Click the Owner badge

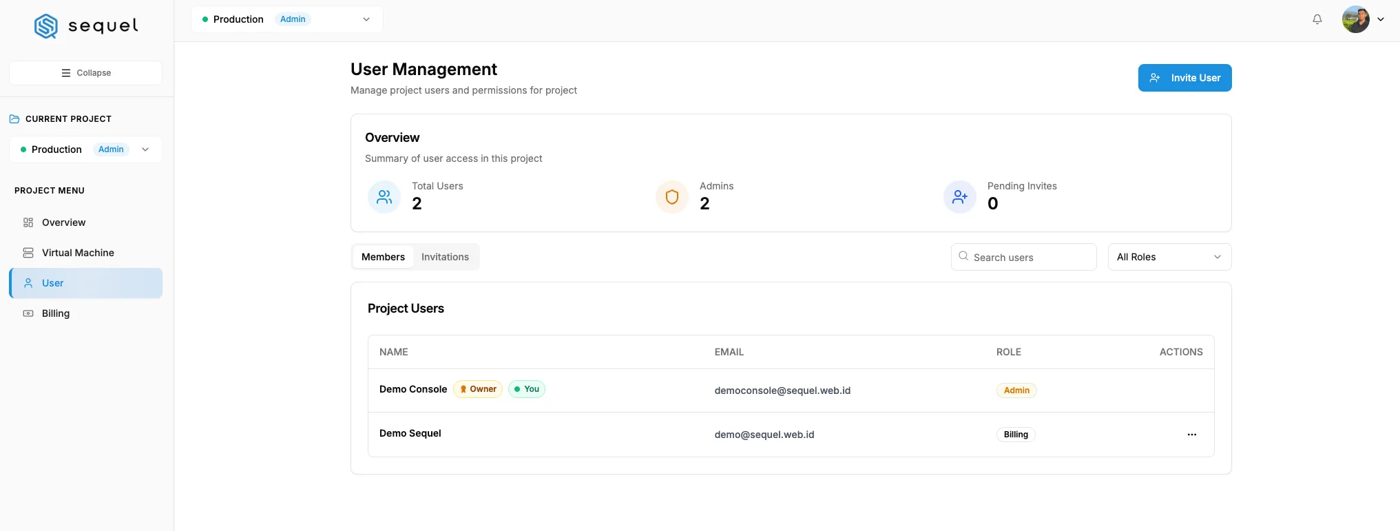tap(478, 389)
